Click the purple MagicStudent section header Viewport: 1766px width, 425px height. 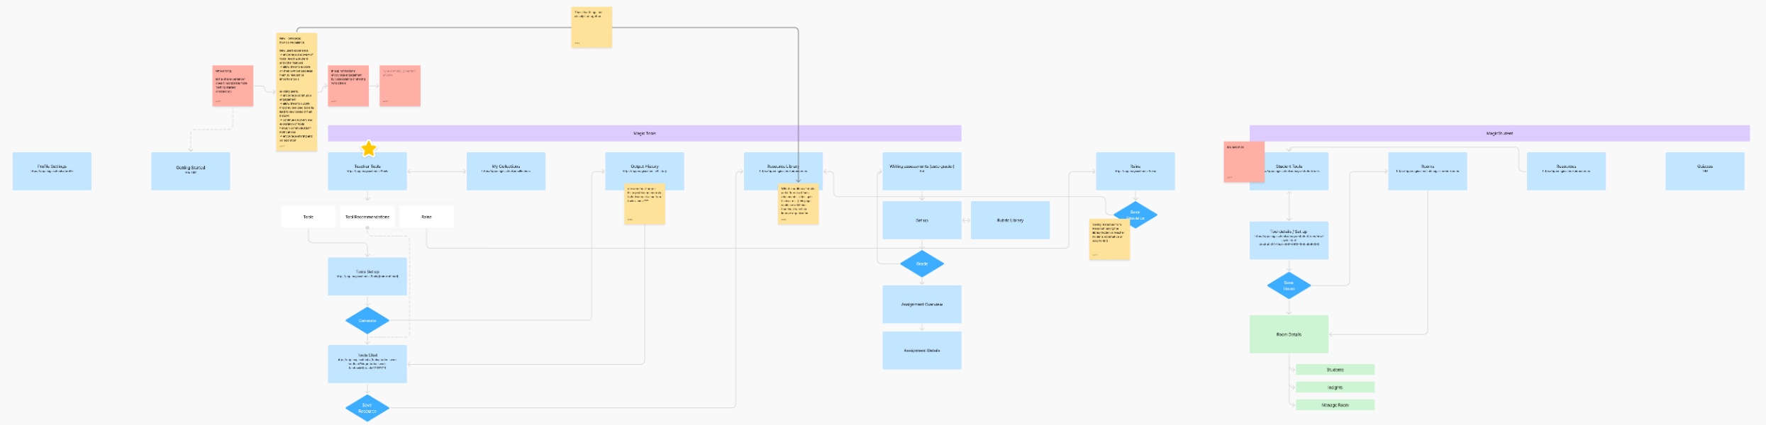pos(1499,133)
